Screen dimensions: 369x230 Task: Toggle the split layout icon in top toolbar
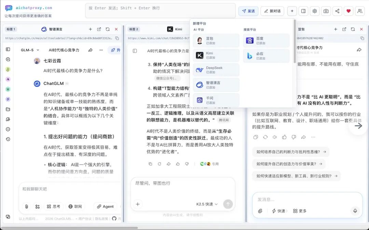point(303,11)
